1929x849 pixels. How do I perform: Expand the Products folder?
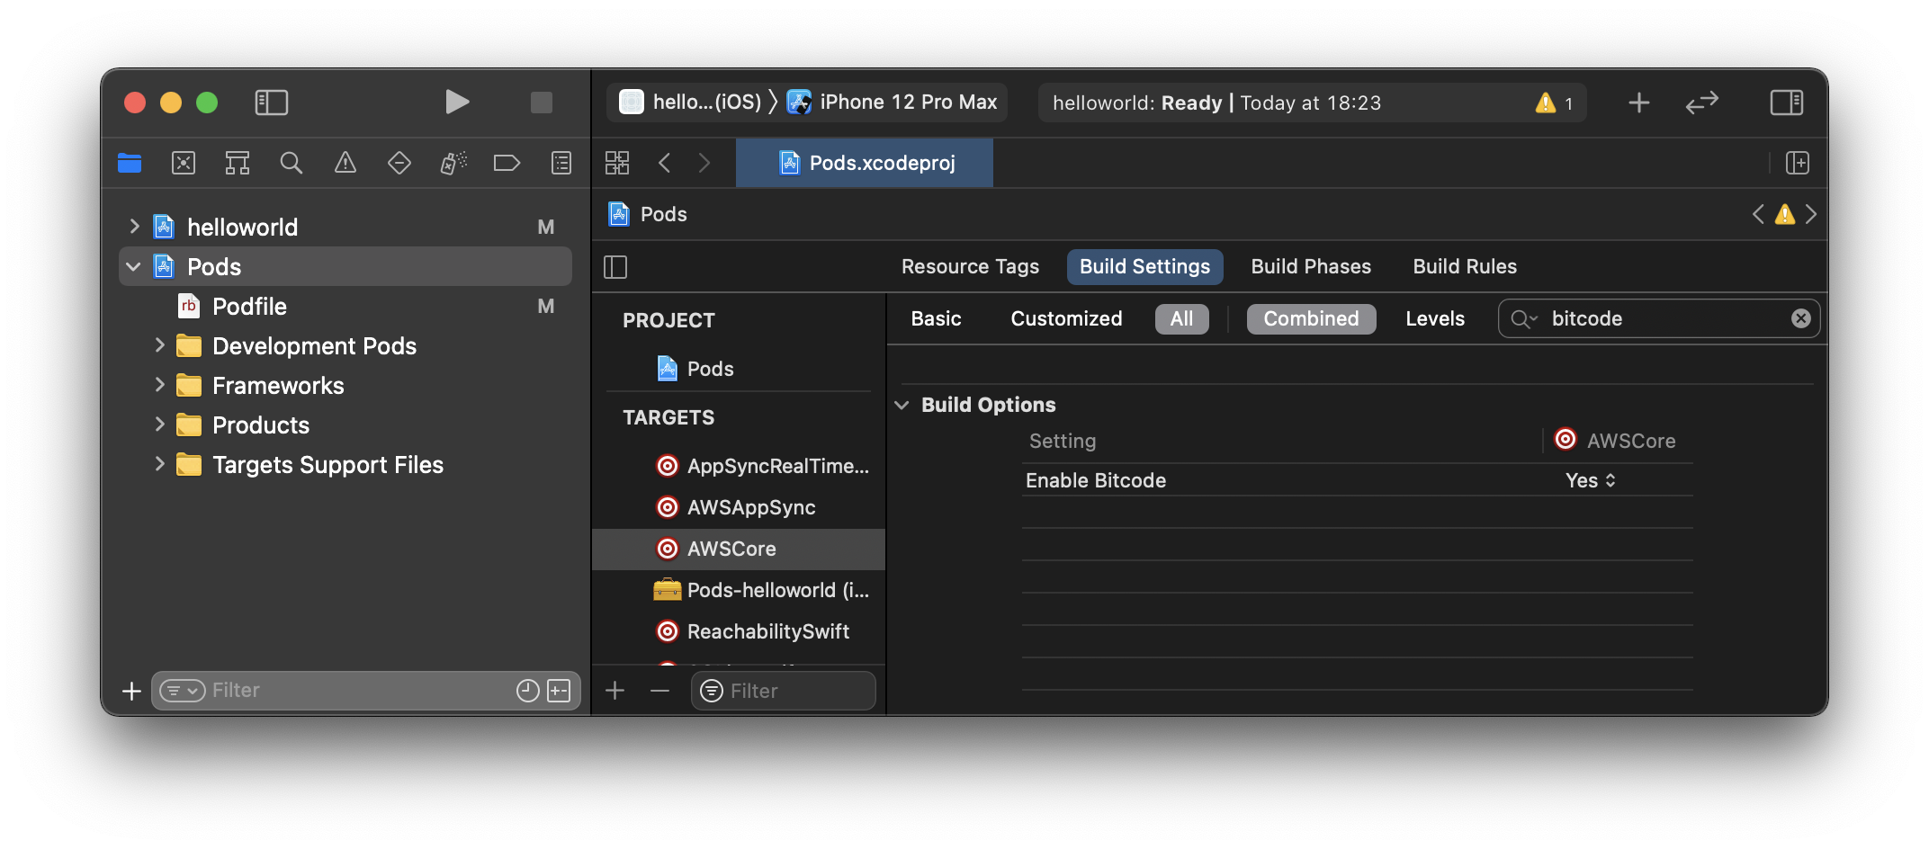[x=159, y=424]
